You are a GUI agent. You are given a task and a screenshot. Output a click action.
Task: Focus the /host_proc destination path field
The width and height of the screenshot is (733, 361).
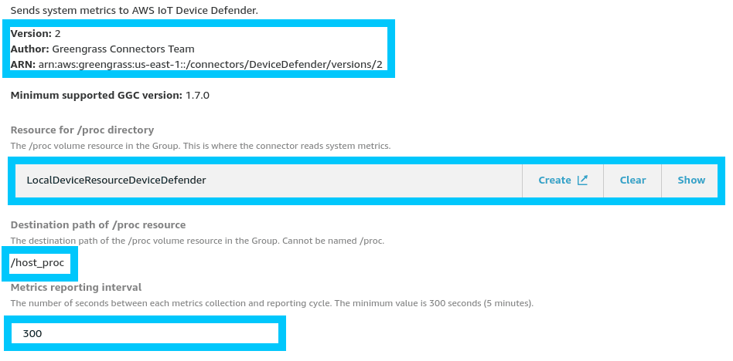coord(38,263)
